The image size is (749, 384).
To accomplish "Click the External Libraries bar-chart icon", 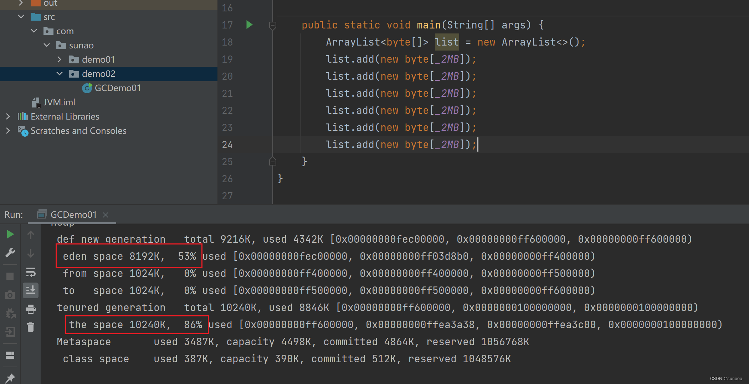I will point(23,116).
